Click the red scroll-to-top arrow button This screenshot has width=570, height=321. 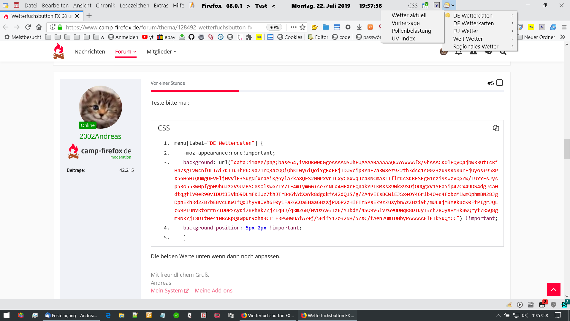pos(554,289)
